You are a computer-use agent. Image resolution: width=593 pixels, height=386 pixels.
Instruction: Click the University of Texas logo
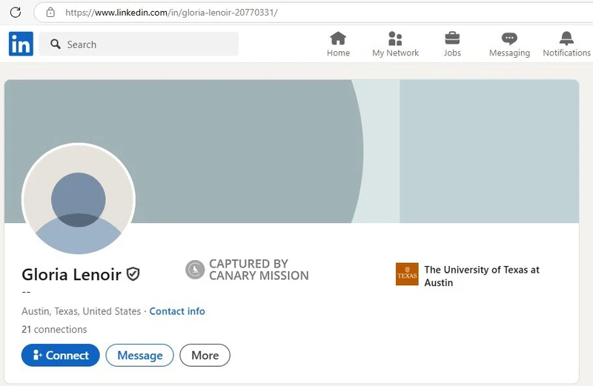pyautogui.click(x=407, y=275)
